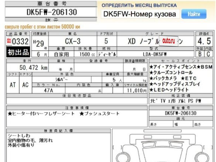Click exterior grade B
This screenshot has width=216, height=162.
click(200, 54)
